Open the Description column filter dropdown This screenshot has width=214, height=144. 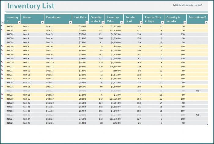[x=70, y=22]
